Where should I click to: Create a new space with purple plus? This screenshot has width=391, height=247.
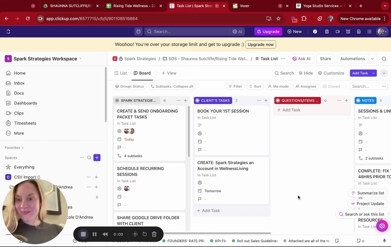[97, 158]
